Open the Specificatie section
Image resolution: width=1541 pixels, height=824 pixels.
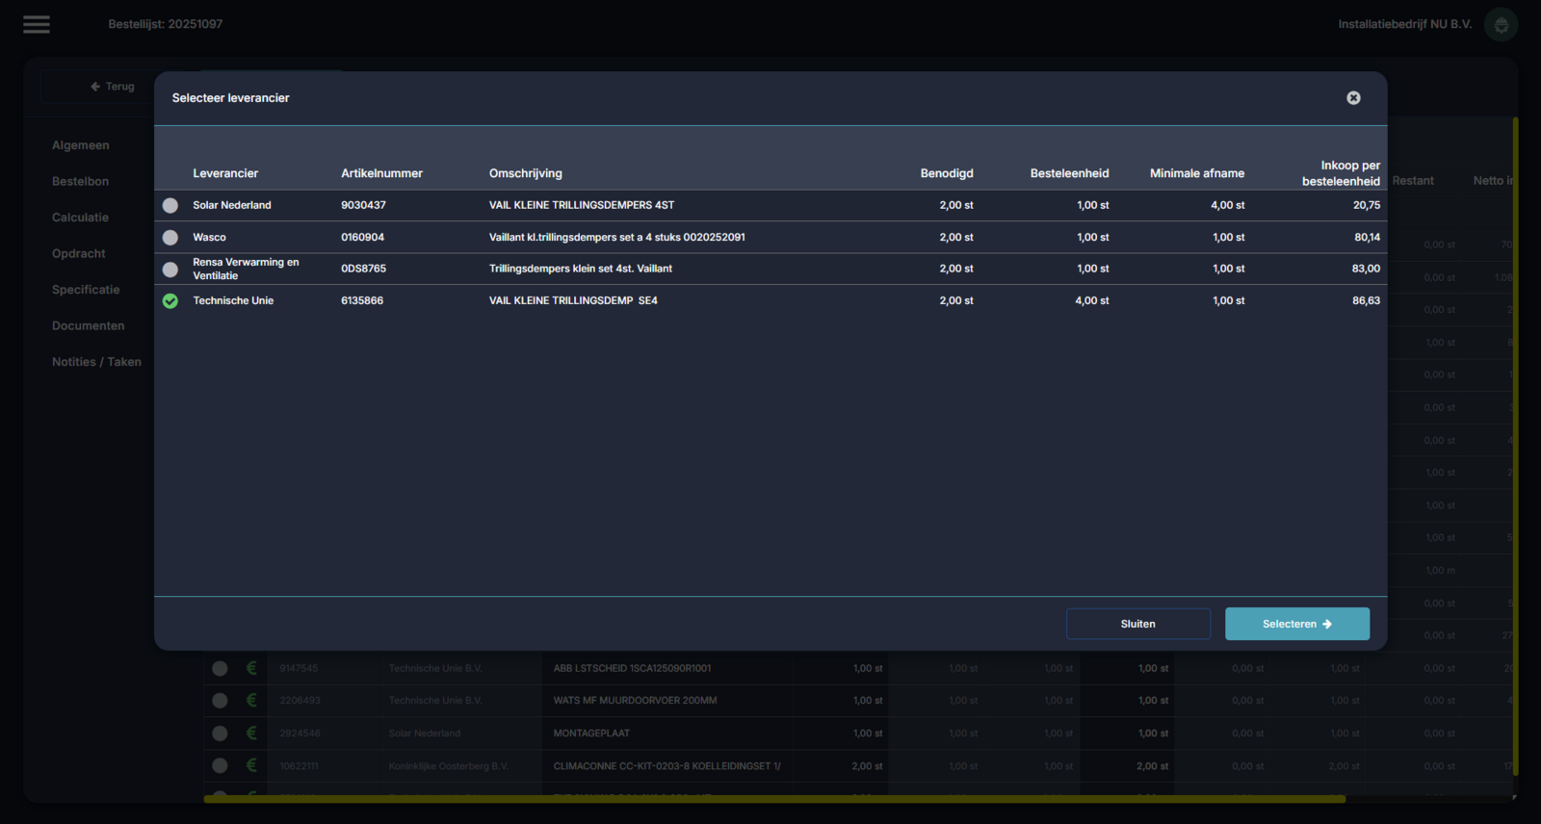pos(86,290)
